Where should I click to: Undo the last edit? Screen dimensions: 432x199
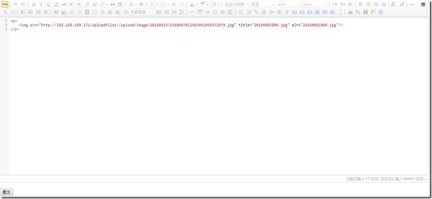(16, 4)
